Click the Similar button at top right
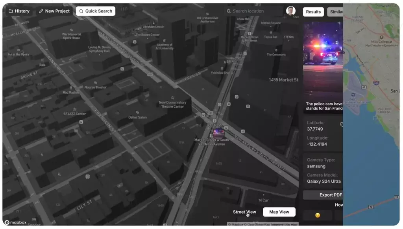This screenshot has width=403, height=229. pos(337,12)
